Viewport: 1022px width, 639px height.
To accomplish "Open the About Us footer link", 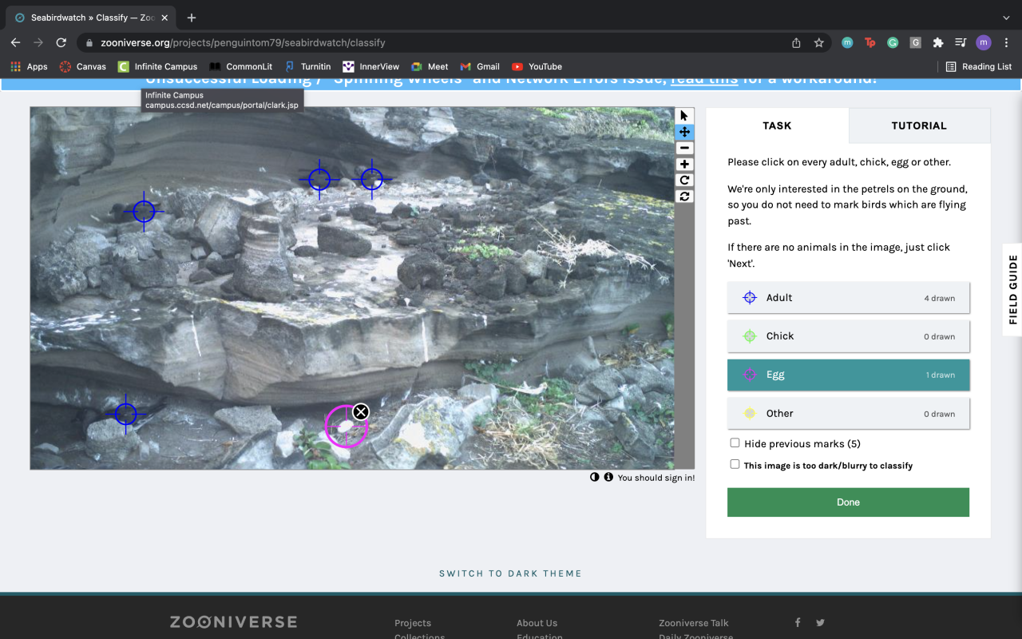I will pos(537,623).
